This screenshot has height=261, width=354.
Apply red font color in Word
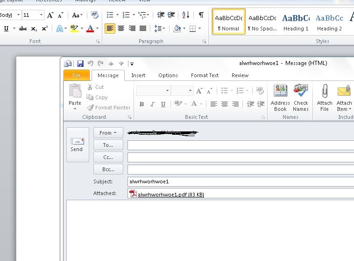point(90,29)
